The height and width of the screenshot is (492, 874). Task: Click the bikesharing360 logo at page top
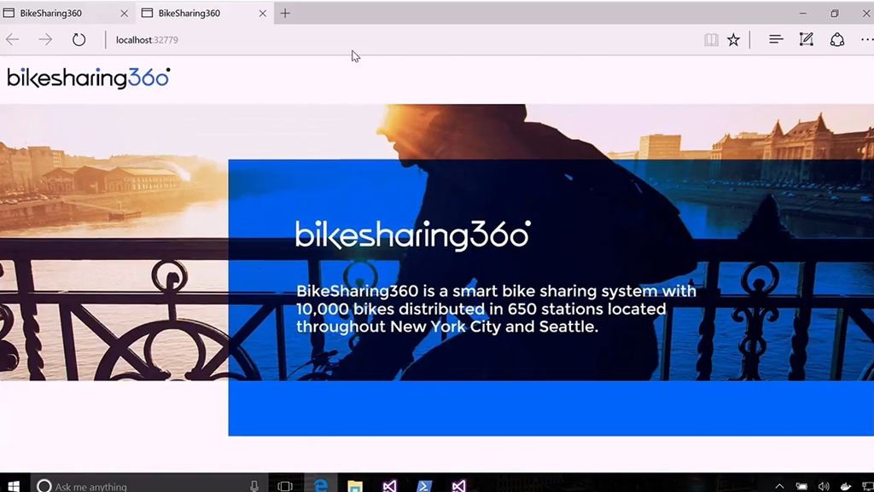[89, 78]
